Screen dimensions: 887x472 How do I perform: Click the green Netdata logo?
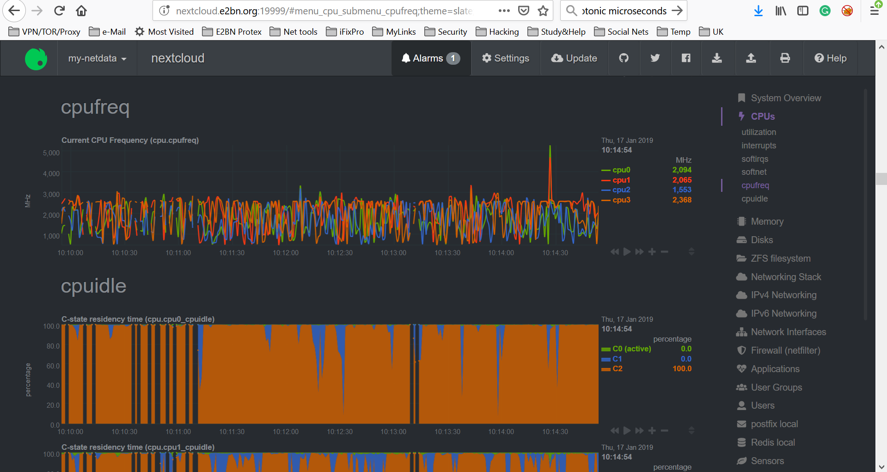click(36, 58)
